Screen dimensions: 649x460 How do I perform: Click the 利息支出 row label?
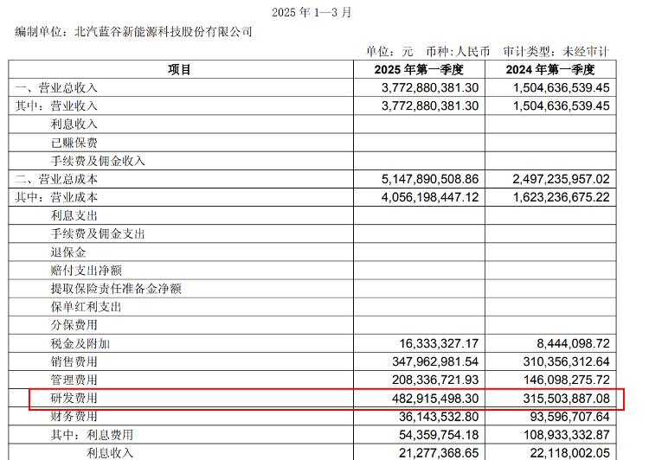click(x=74, y=215)
